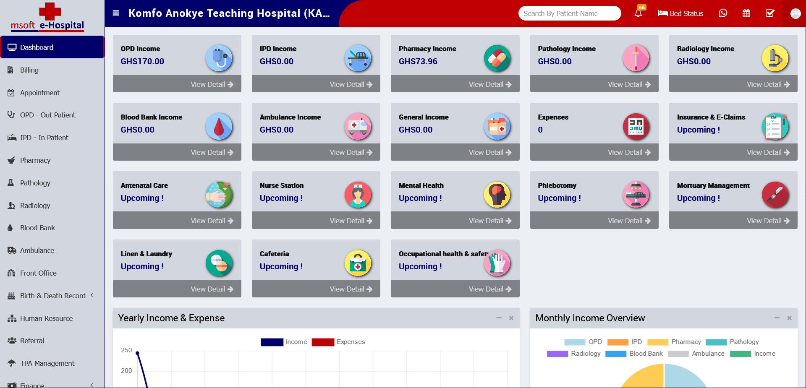Click the Expenses eye-chart icon
This screenshot has width=806, height=388.
click(636, 126)
